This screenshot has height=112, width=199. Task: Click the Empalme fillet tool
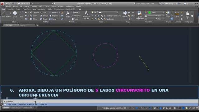(54, 16)
